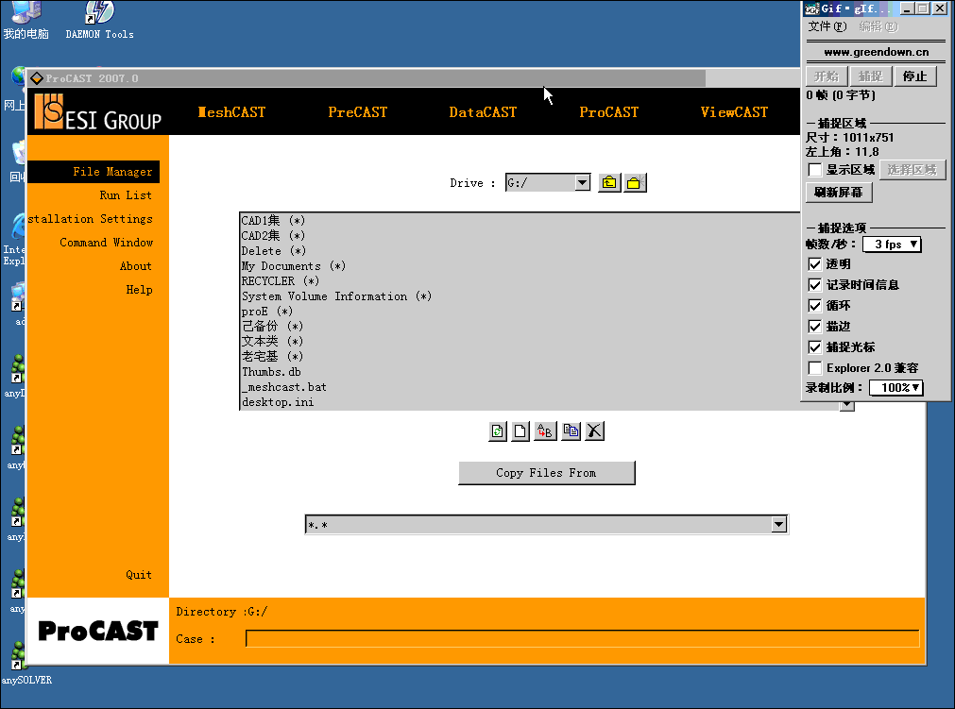The width and height of the screenshot is (955, 709).
Task: Go up one folder level
Action: tap(609, 182)
